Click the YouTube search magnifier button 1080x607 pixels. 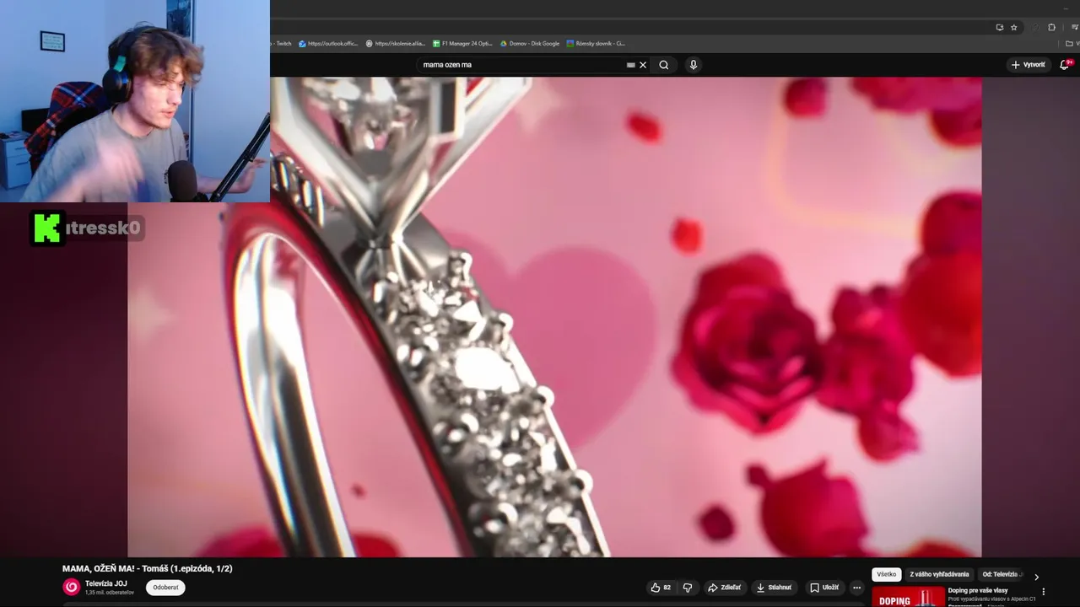[664, 65]
